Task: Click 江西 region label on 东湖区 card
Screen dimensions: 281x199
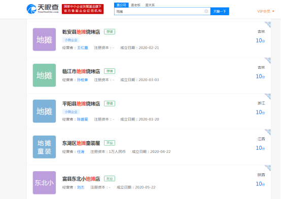Action: pyautogui.click(x=261, y=139)
